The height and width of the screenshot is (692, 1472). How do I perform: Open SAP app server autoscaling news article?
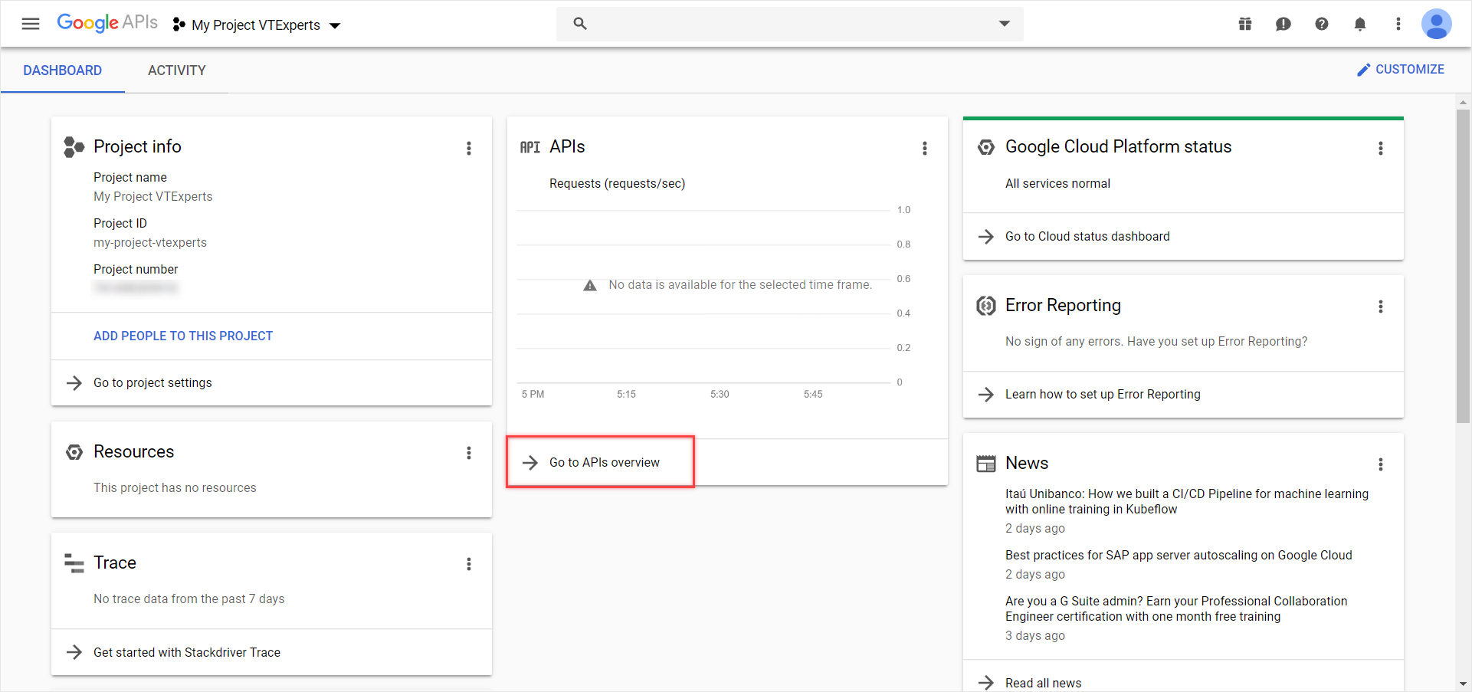pyautogui.click(x=1179, y=555)
